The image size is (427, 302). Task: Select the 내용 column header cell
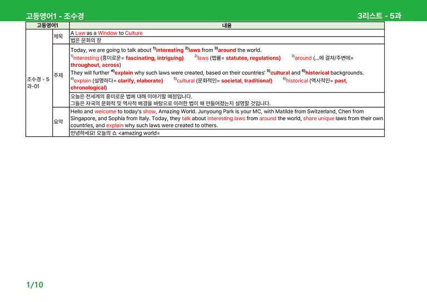click(x=227, y=26)
